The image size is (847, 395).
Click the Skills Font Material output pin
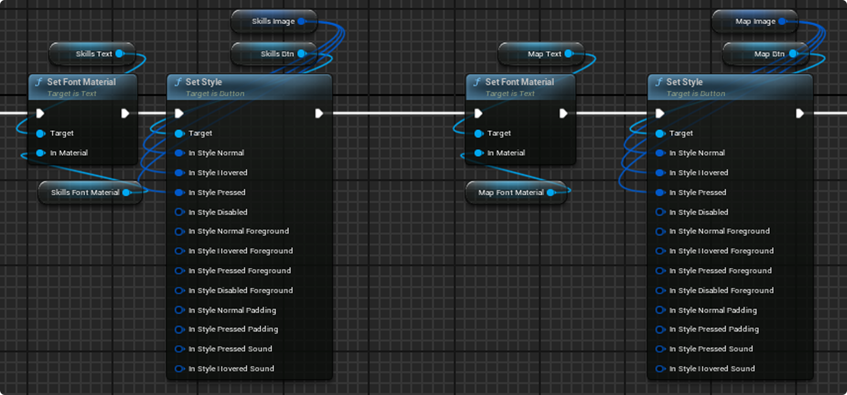[127, 192]
